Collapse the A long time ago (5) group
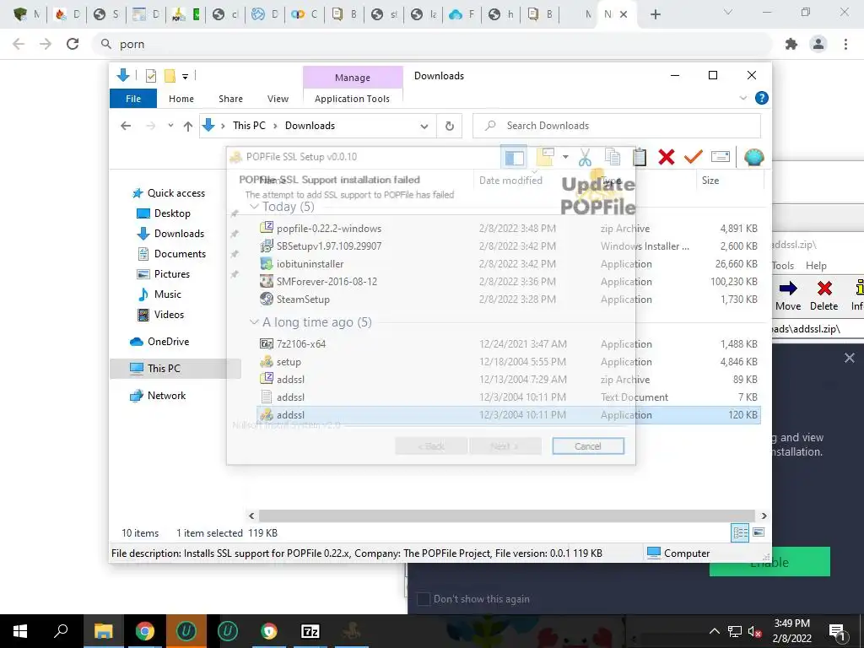The image size is (864, 648). (254, 321)
